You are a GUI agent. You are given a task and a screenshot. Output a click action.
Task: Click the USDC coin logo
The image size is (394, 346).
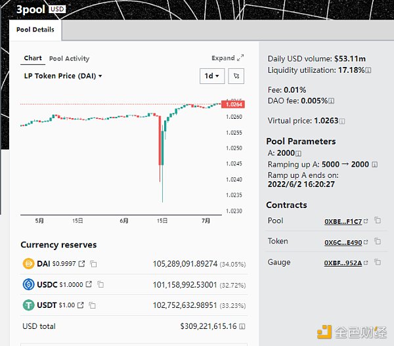pyautogui.click(x=28, y=284)
